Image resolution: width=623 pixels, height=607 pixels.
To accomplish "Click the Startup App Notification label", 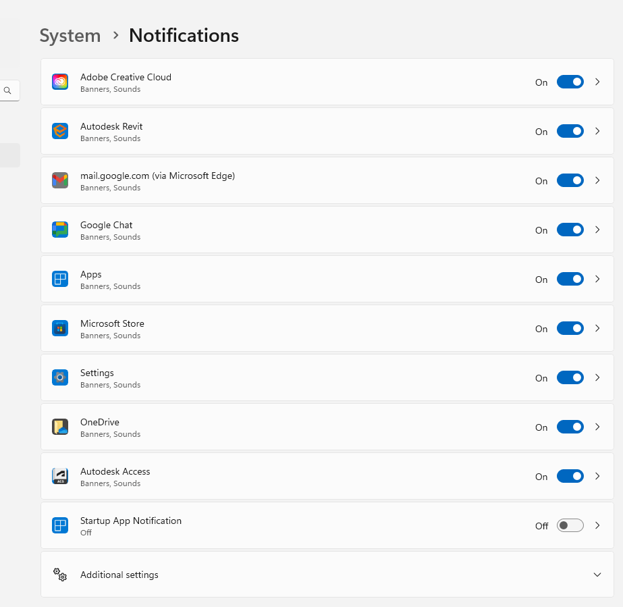I will (131, 521).
